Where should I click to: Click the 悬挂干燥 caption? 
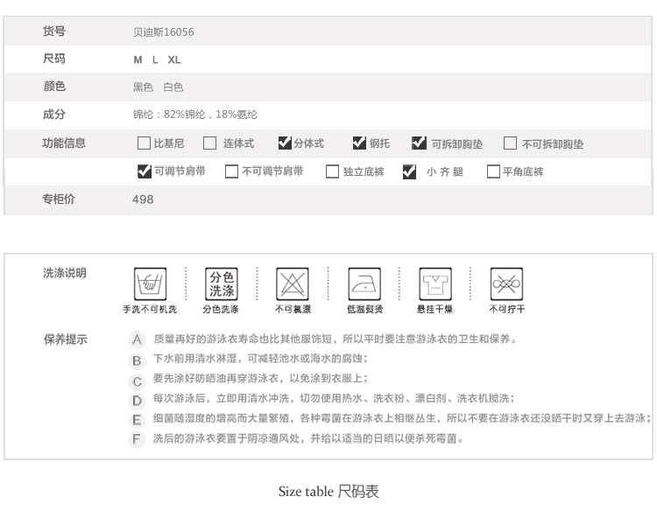434,309
